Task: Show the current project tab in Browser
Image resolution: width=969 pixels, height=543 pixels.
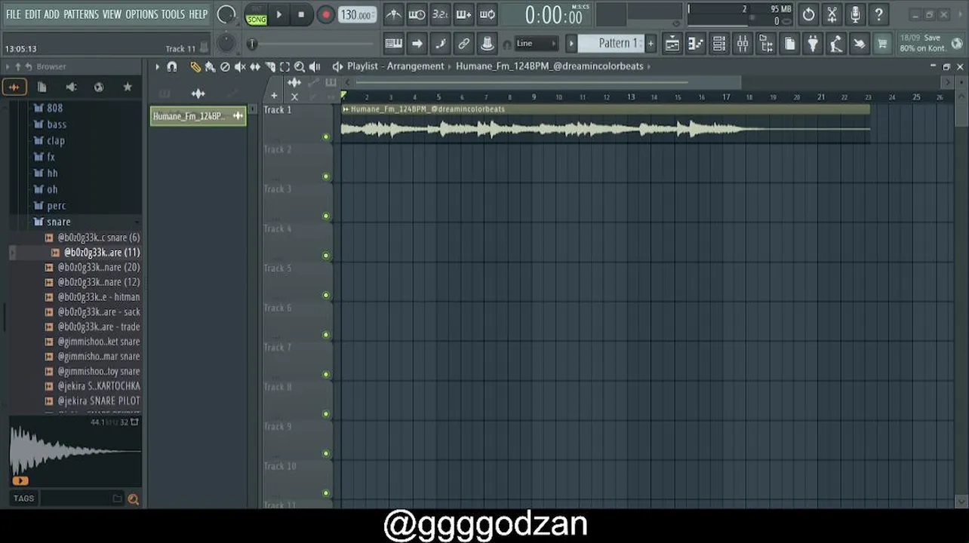Action: (x=42, y=87)
